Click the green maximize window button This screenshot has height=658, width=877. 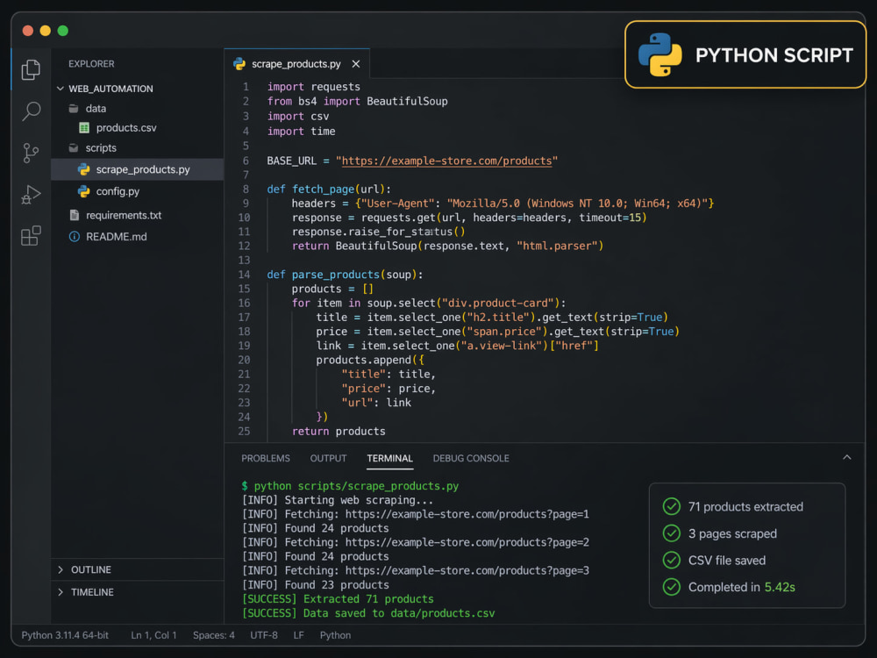point(63,31)
